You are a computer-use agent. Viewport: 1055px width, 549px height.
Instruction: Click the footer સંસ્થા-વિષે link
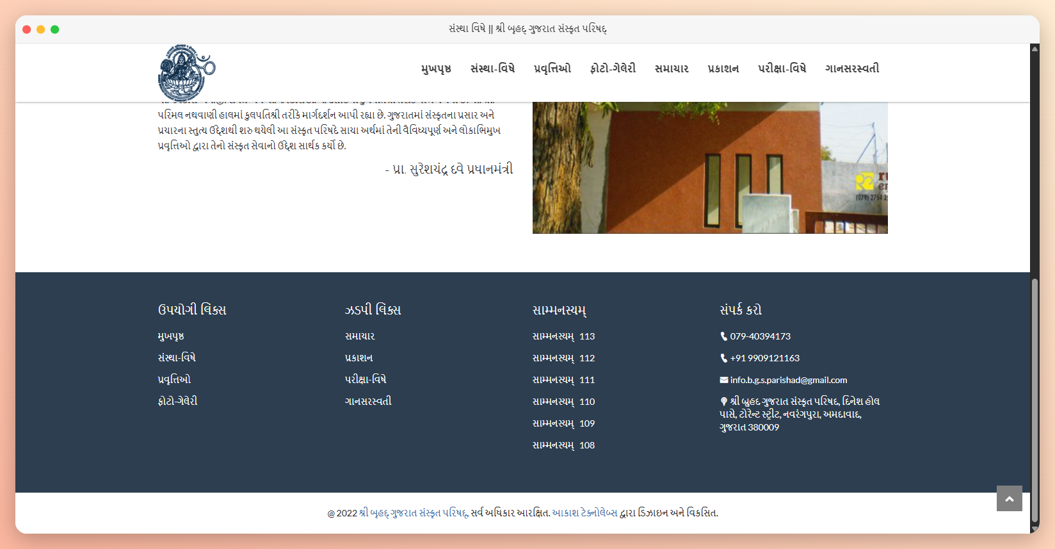click(x=177, y=358)
